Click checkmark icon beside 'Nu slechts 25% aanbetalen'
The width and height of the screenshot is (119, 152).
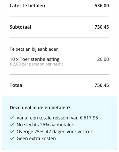(12, 125)
